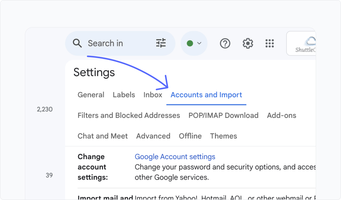Image resolution: width=341 pixels, height=200 pixels.
Task: Switch to the Offline tab
Action: pyautogui.click(x=190, y=136)
